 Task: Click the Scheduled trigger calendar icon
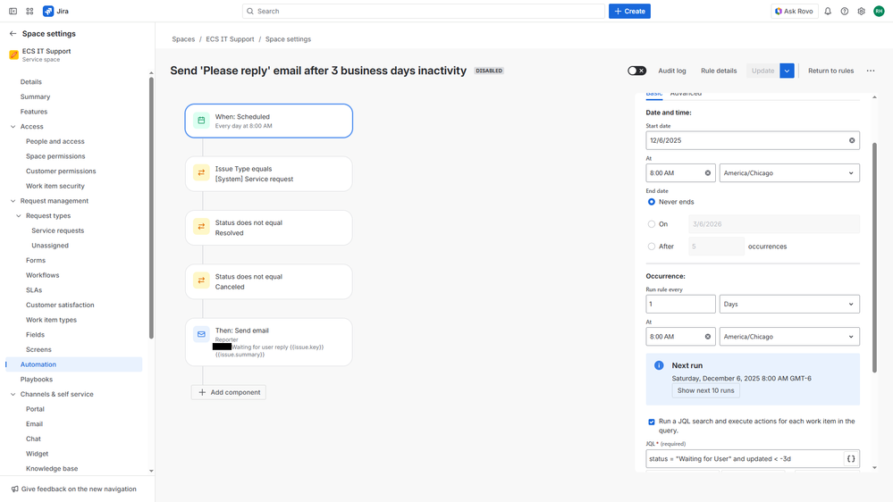tap(201, 121)
